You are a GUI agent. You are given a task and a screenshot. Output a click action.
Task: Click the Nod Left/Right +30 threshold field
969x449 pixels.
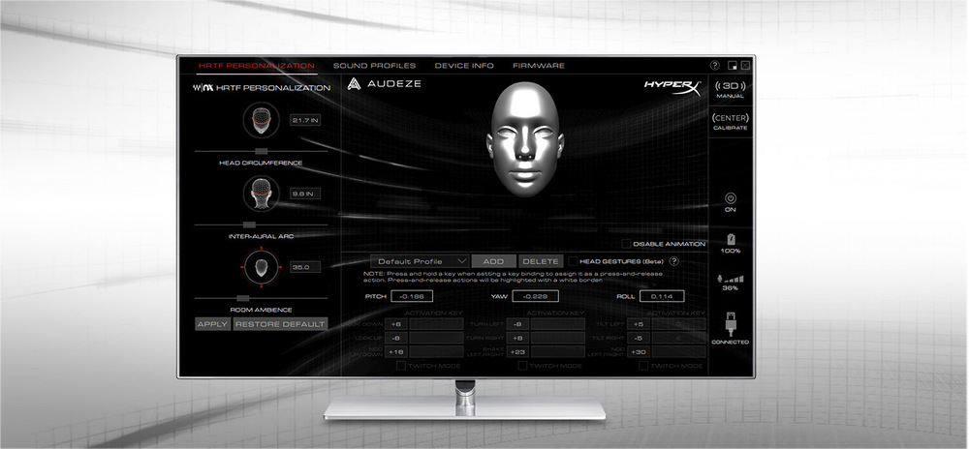pos(639,351)
